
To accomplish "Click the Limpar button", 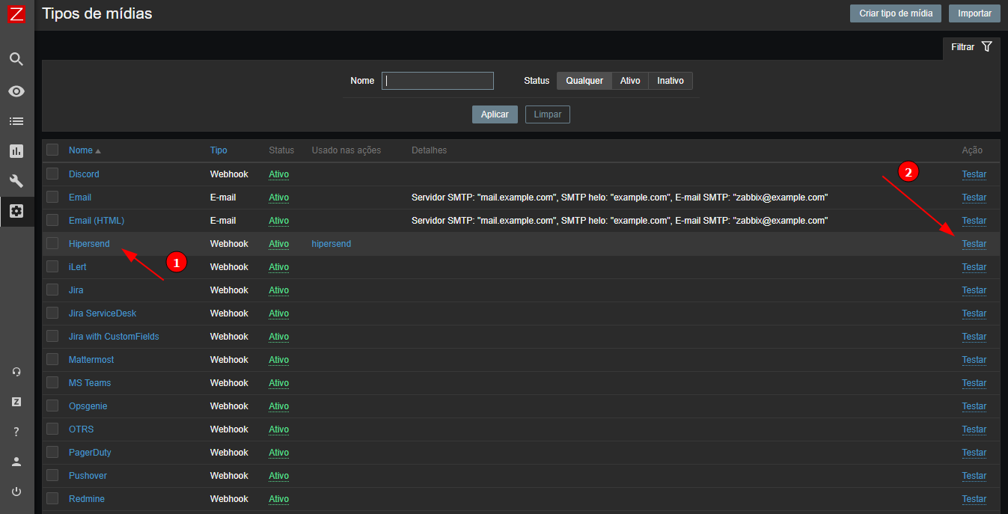I will click(x=548, y=114).
